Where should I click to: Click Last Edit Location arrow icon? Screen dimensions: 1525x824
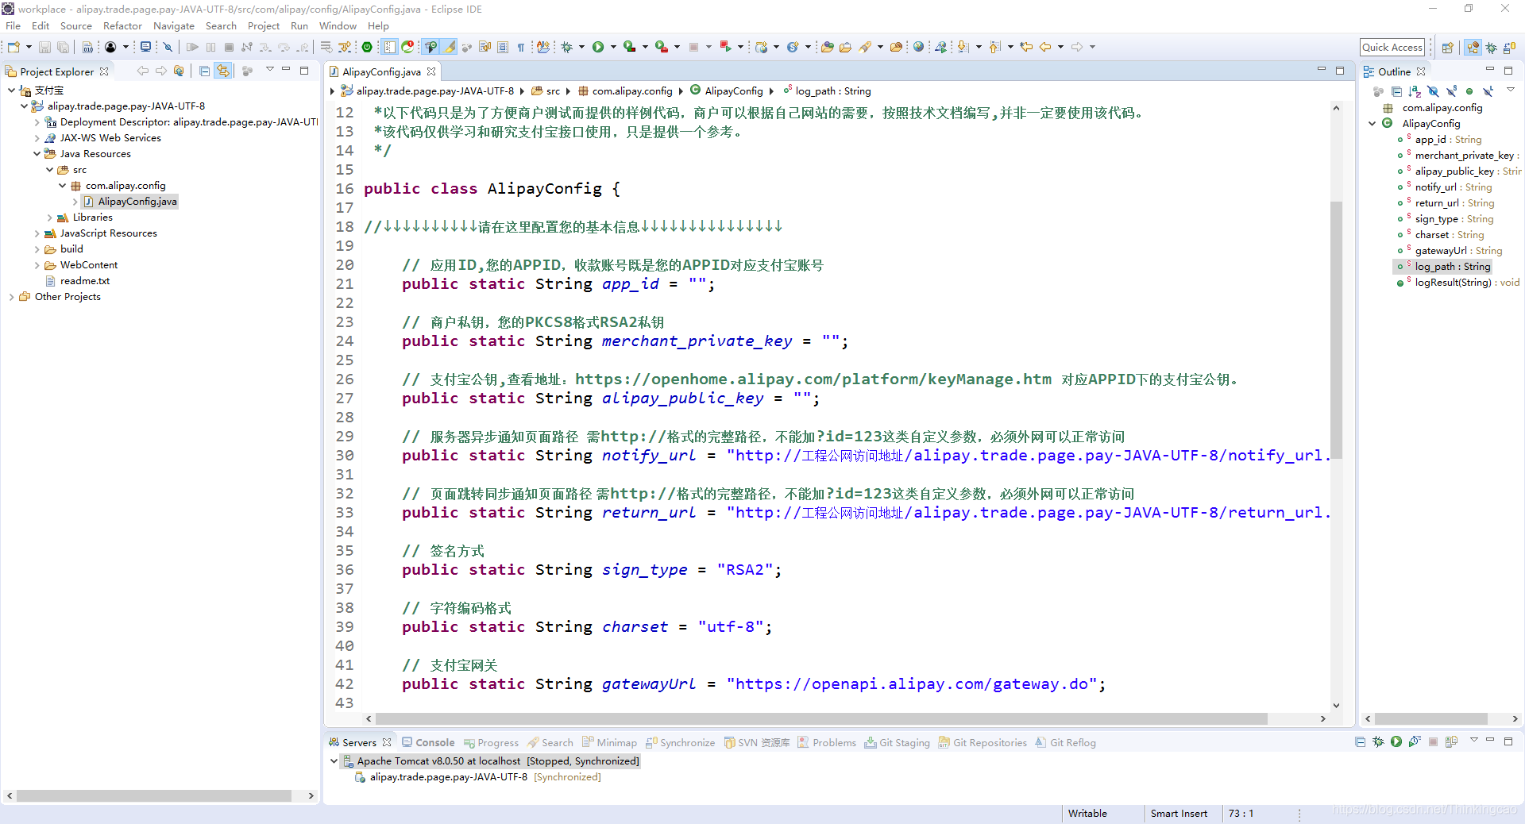click(1026, 47)
